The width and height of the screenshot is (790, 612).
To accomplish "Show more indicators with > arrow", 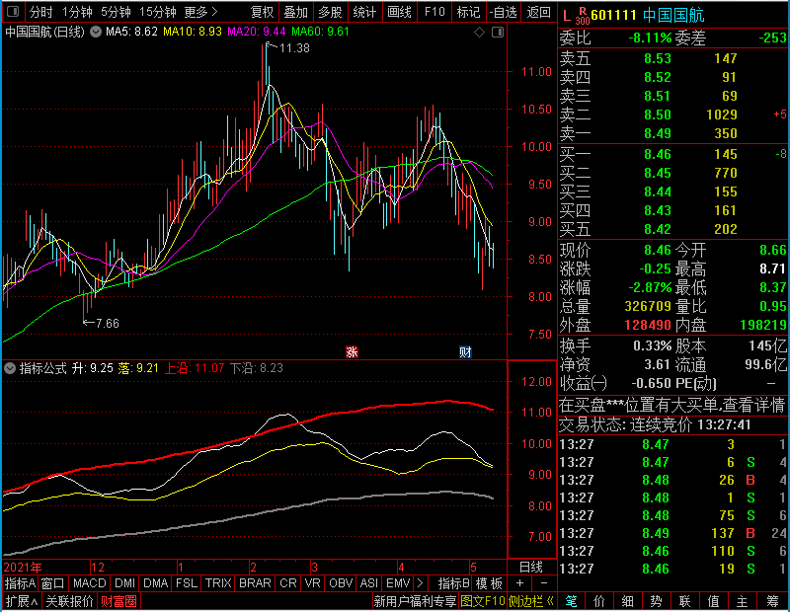I will (421, 583).
